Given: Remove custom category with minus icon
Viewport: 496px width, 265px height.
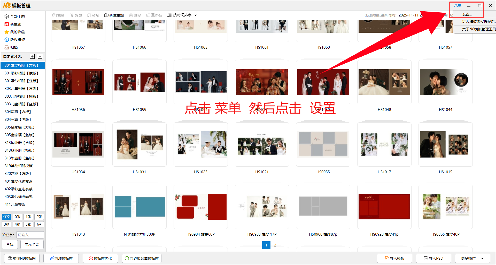Looking at the screenshot, I should pyautogui.click(x=40, y=56).
